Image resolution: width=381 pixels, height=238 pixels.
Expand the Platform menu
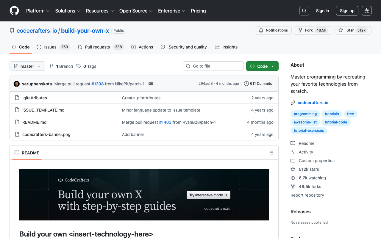click(x=38, y=11)
